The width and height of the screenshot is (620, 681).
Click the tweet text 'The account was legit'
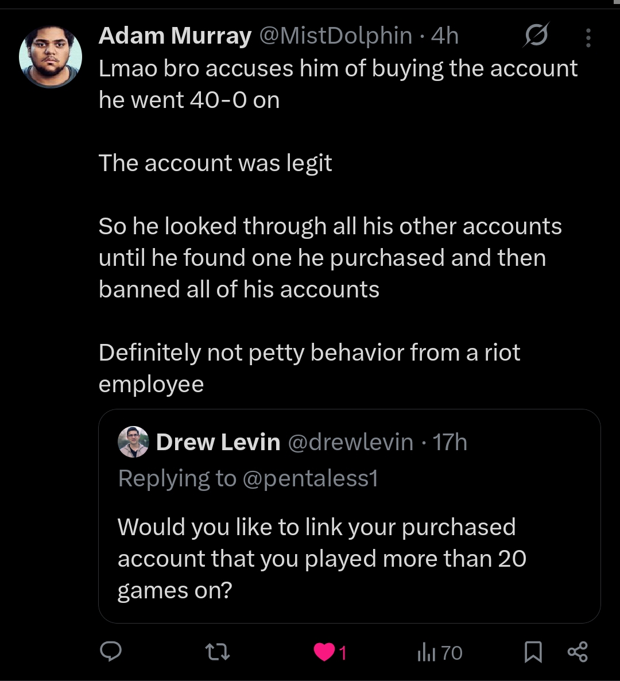tap(215, 163)
